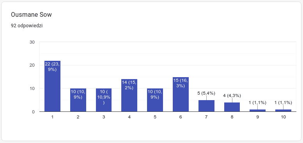Click the bar for rating 1
Image resolution: width=303 pixels, height=143 pixels.
pos(52,86)
